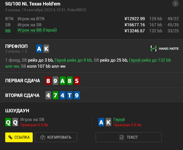Click the gray 4 card in second deal
The image size is (183, 150).
[x=48, y=95]
